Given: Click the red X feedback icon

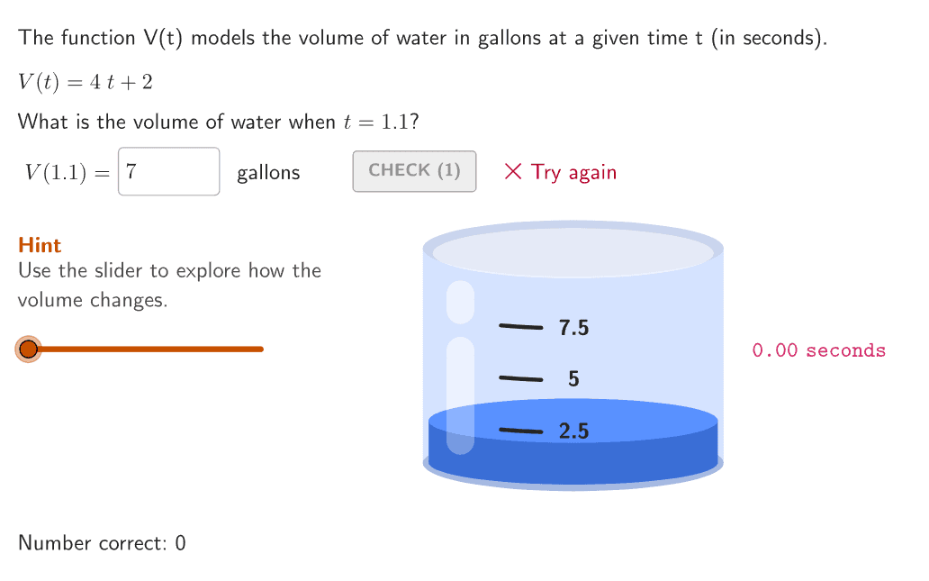Looking at the screenshot, I should click(513, 171).
